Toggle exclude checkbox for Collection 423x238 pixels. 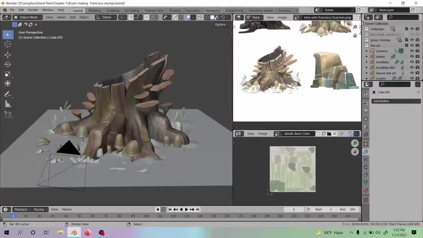(406, 29)
